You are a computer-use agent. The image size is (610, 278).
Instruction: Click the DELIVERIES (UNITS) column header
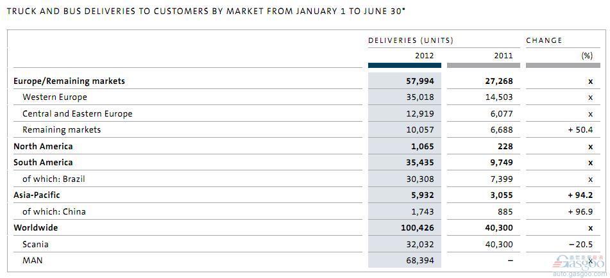411,40
